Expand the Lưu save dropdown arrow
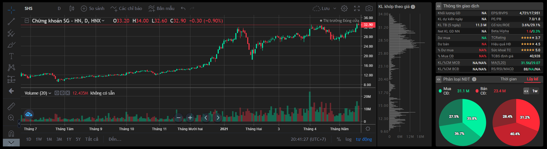This screenshot has width=547, height=149. [335, 9]
